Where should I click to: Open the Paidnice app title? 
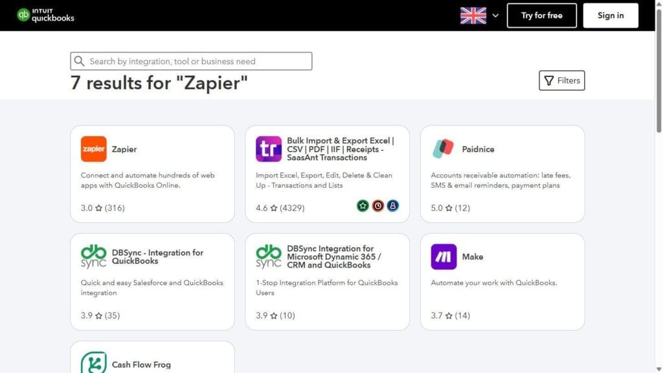point(478,150)
